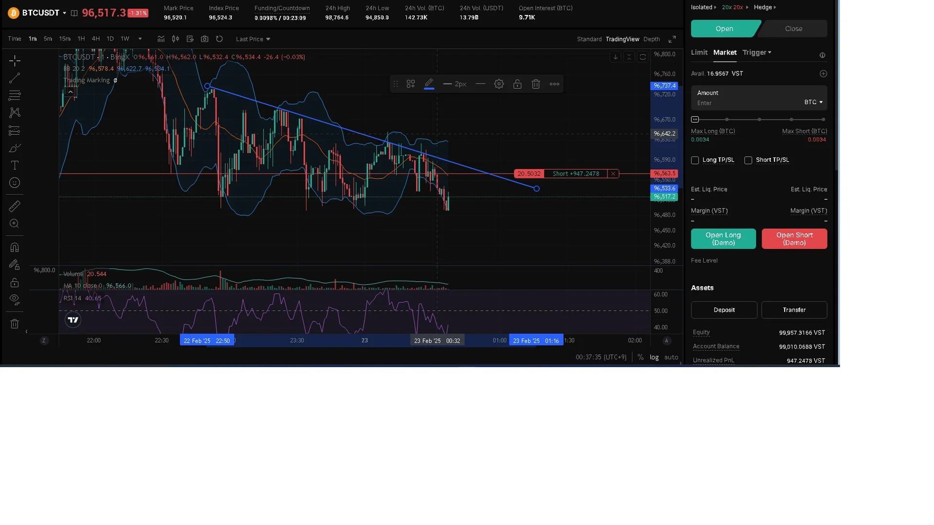Hide all drawings with eye icon

[15, 300]
